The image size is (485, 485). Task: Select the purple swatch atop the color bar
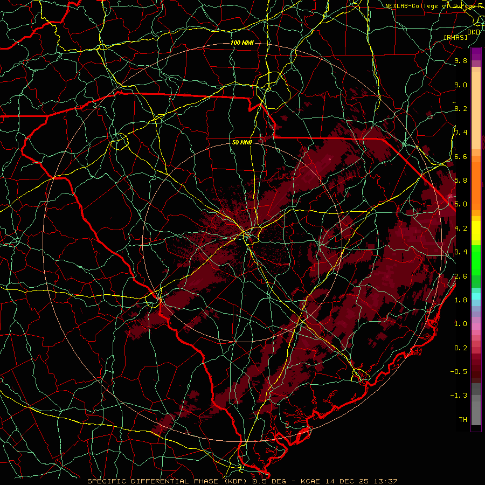point(476,54)
